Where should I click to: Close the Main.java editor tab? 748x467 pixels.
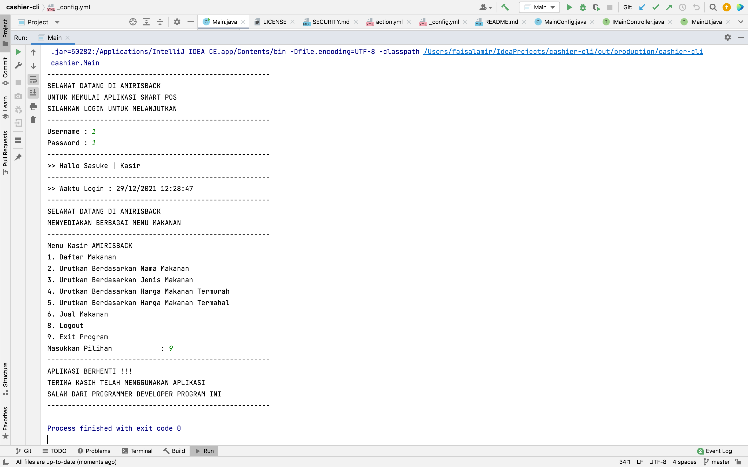[x=243, y=22]
